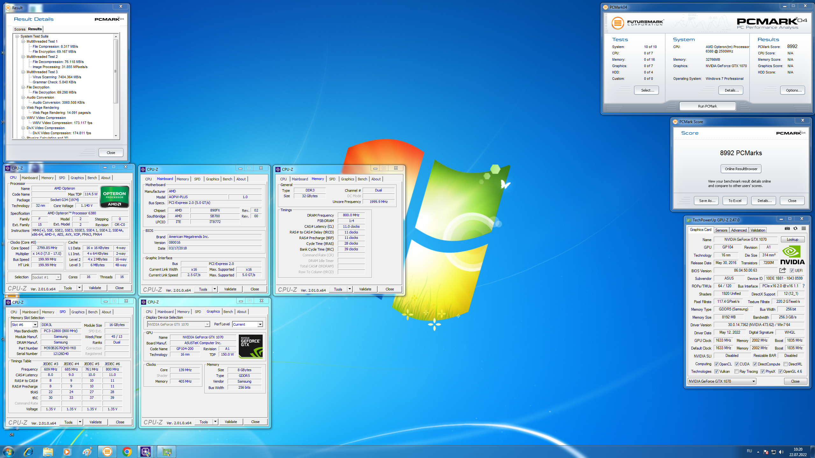
Task: Open Bench tab in CPU-Z Memory window
Action: [362, 179]
